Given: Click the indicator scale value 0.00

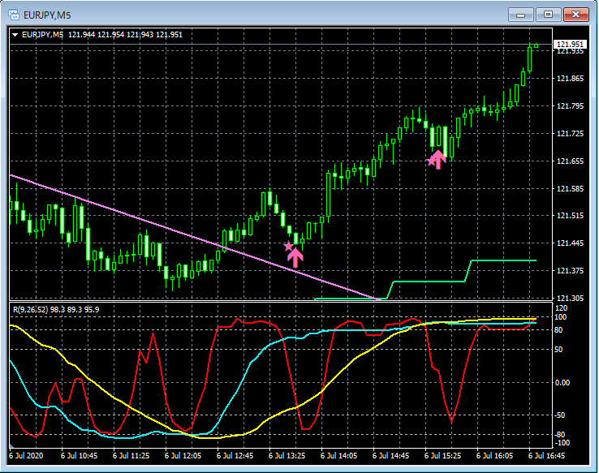Looking at the screenshot, I should pos(562,382).
